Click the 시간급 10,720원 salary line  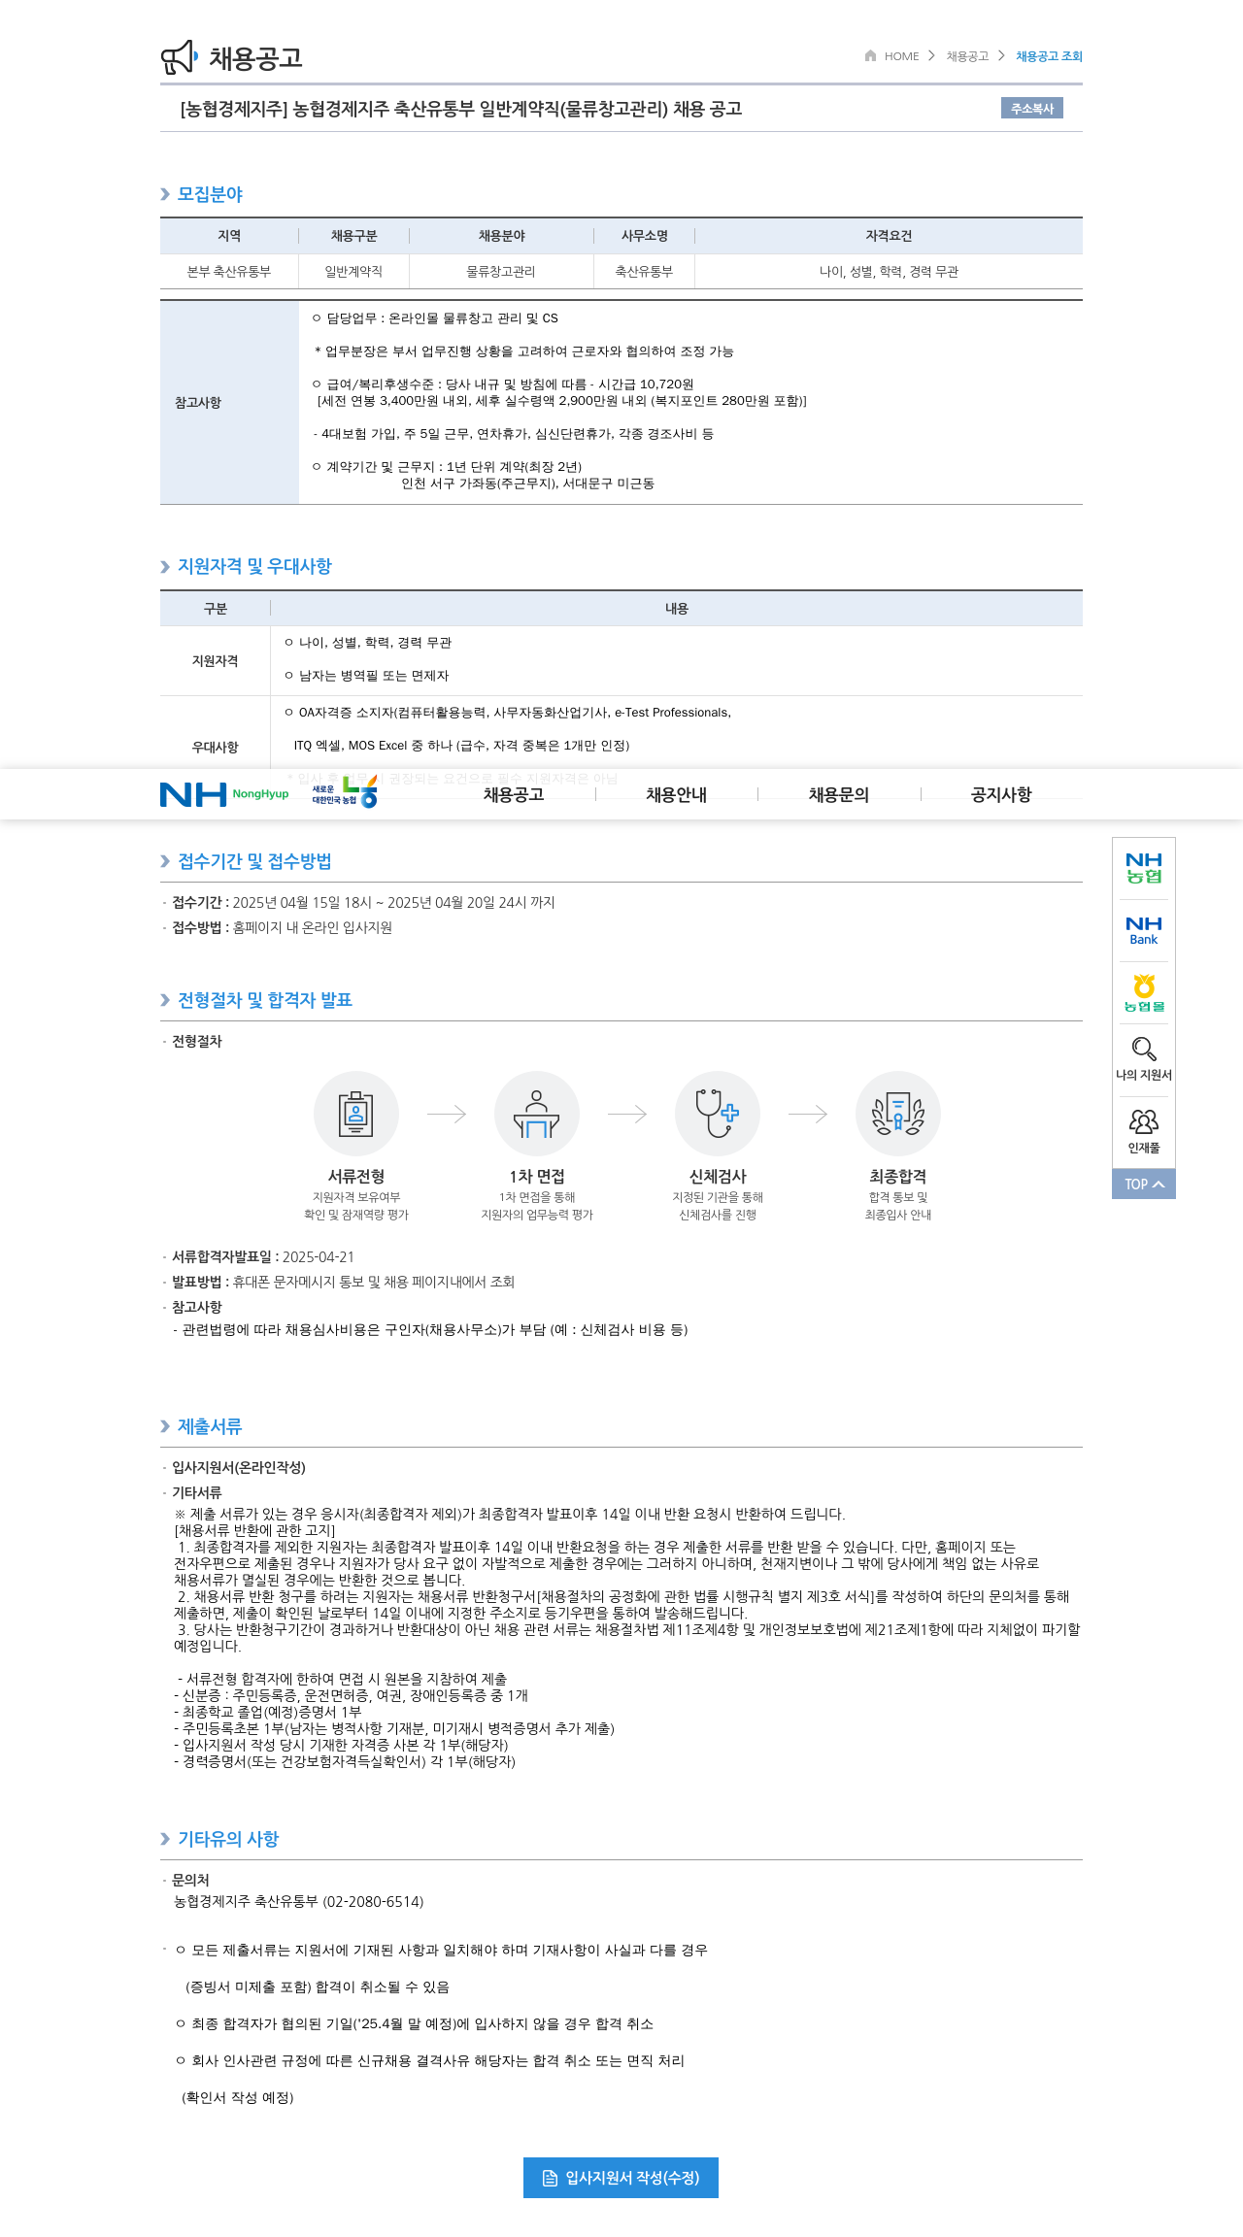tap(503, 384)
